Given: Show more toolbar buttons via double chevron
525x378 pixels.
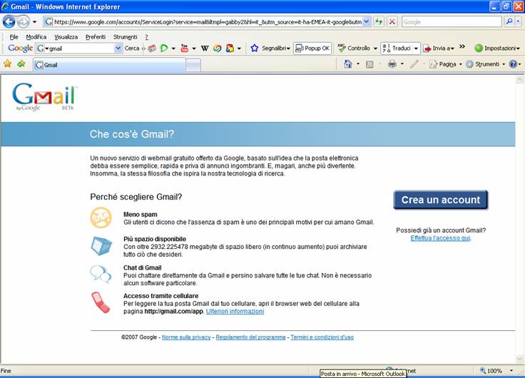Looking at the screenshot, I should coord(462,46).
